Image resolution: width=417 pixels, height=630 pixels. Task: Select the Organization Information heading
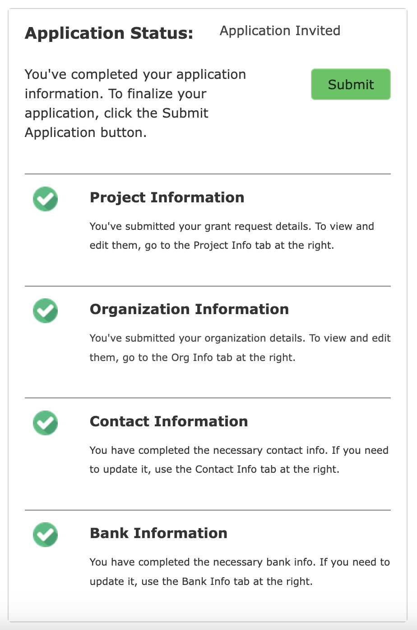tap(189, 309)
